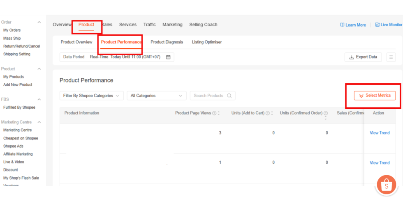Sort by Units (Add to Cart) arrows
Image resolution: width=403 pixels, height=201 pixels.
tap(272, 113)
